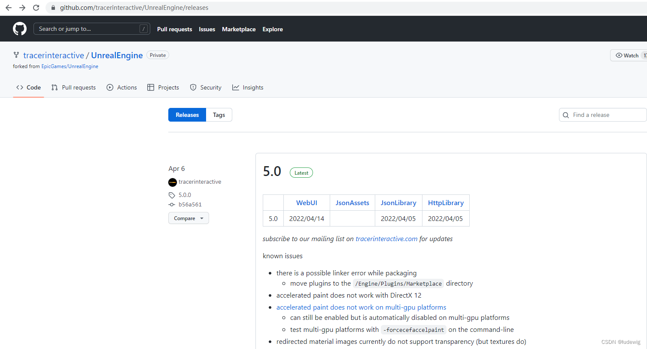The width and height of the screenshot is (647, 349).
Task: Click the /Engine/Plugins/Marketplace code text
Action: (x=398, y=284)
